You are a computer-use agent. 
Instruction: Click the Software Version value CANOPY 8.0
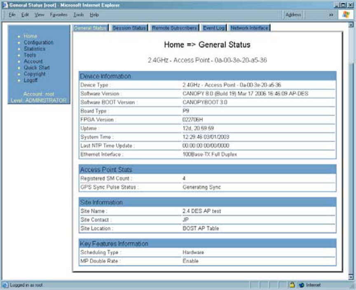click(x=245, y=94)
